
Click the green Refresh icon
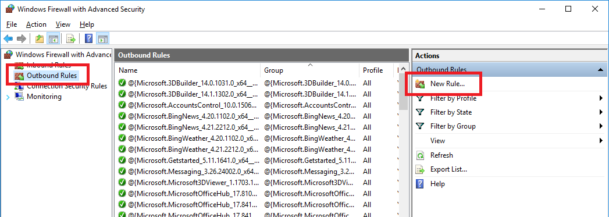pos(420,155)
